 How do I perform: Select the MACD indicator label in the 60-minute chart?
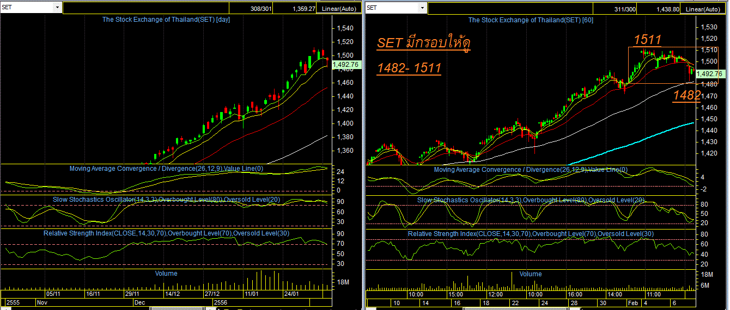coord(531,170)
